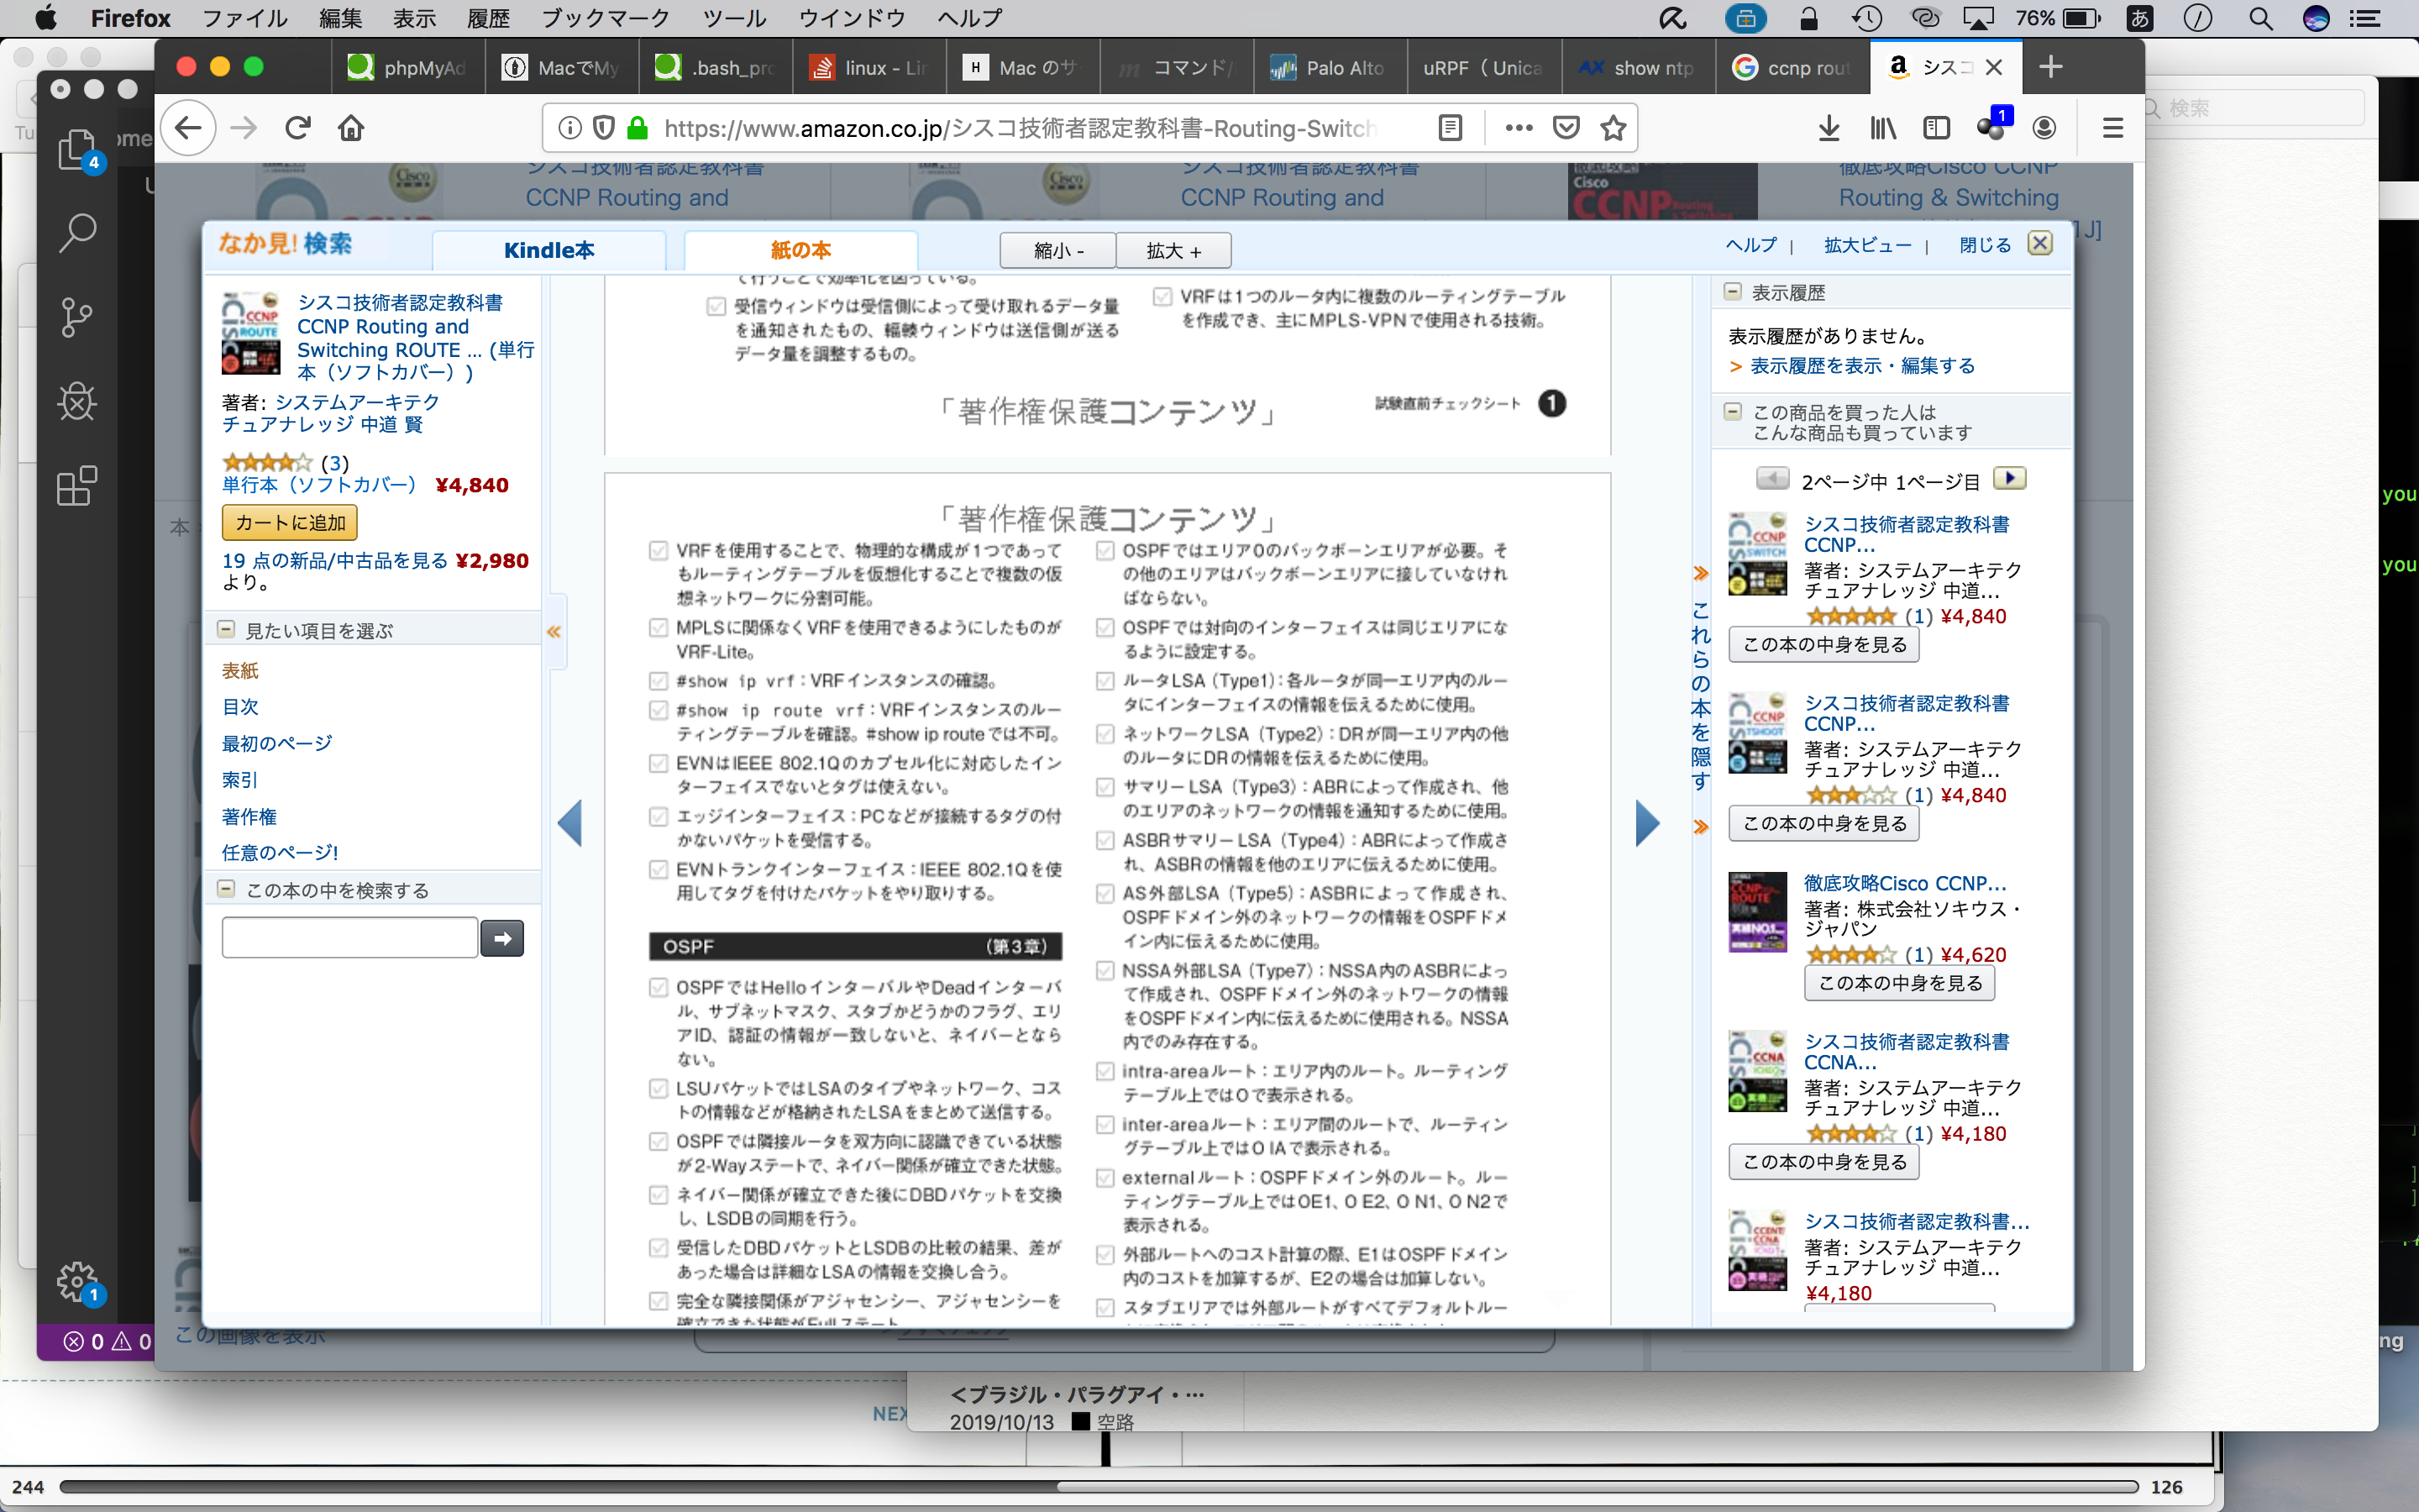The image size is (2419, 1512).
Task: Open 索引 link in sidebar
Action: coord(240,779)
